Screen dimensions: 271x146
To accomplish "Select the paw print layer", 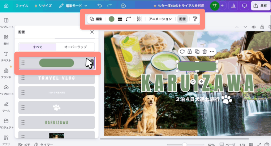I will [56, 107].
